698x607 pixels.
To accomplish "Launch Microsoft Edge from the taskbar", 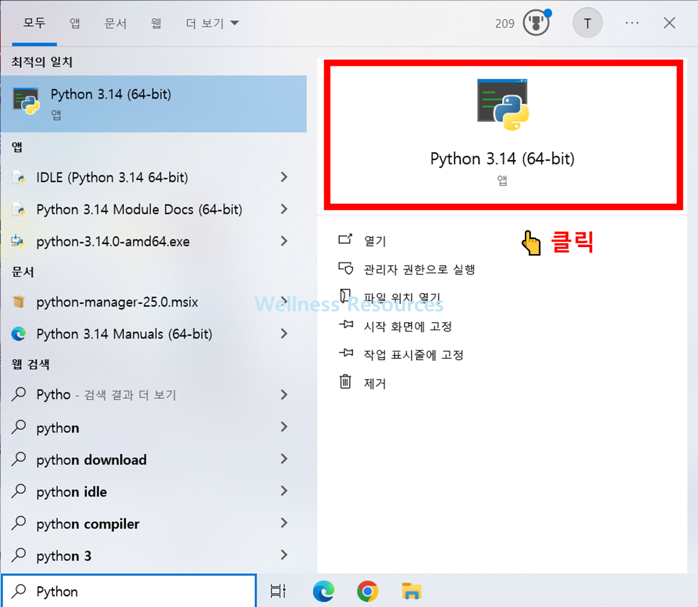I will pyautogui.click(x=324, y=591).
